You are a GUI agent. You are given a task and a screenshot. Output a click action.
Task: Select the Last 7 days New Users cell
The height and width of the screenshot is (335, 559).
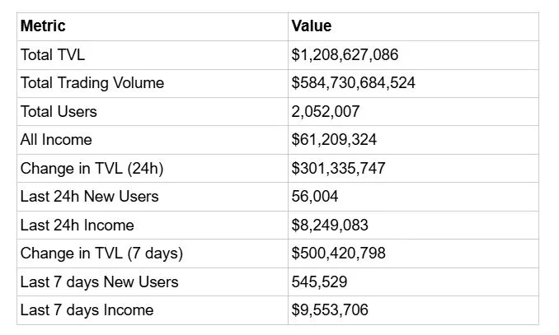point(99,281)
